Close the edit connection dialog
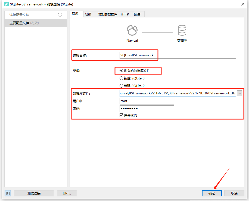The height and width of the screenshot is (201, 249). (x=243, y=4)
